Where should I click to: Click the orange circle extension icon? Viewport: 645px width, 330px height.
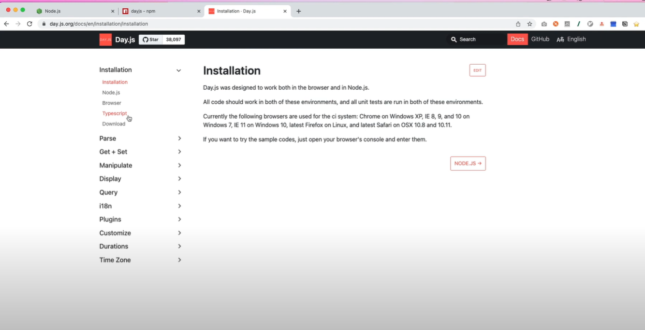coord(556,24)
